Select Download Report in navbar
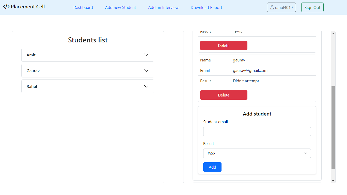This screenshot has width=347, height=195. [x=207, y=8]
